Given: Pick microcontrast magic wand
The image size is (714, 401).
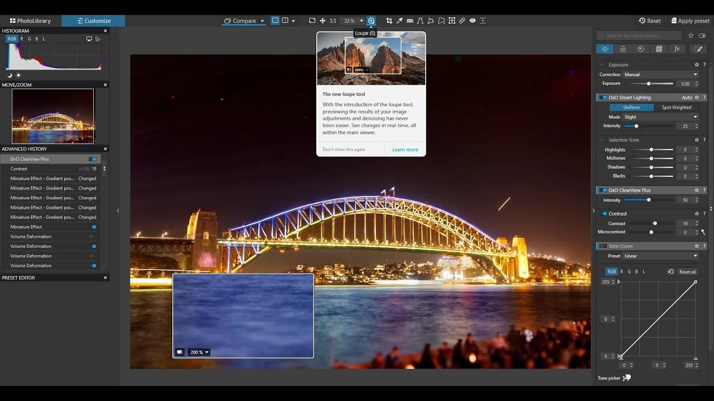Looking at the screenshot, I should click(703, 232).
